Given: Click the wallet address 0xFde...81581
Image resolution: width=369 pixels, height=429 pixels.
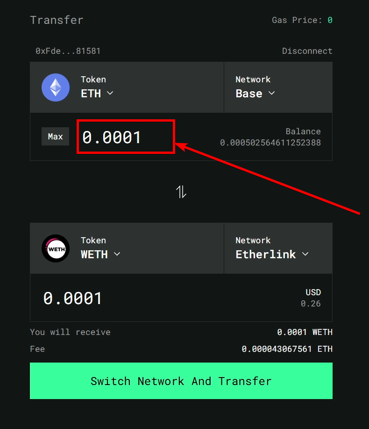Looking at the screenshot, I should 68,51.
